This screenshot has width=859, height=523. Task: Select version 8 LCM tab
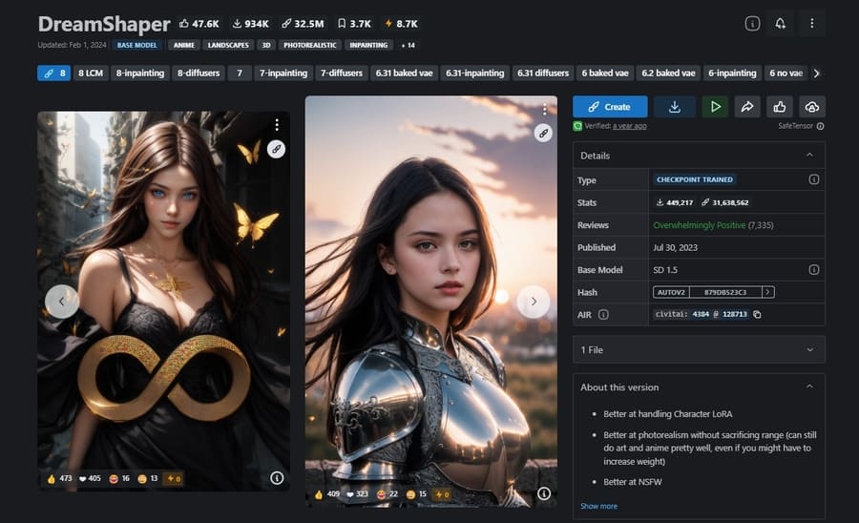[91, 73]
